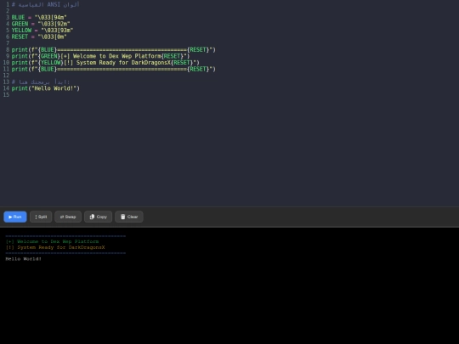Click the "\033[94m" string on line 3
This screenshot has height=344, width=459.
click(x=51, y=18)
